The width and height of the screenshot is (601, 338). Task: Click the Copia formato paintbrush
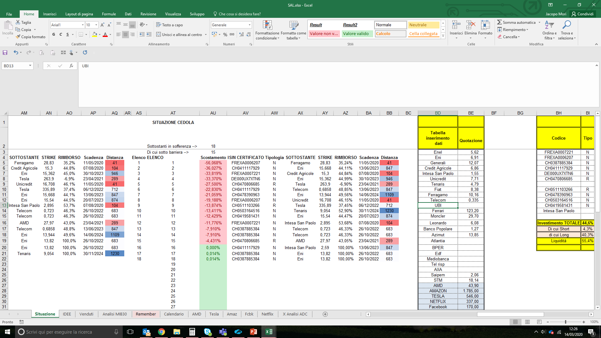click(18, 37)
